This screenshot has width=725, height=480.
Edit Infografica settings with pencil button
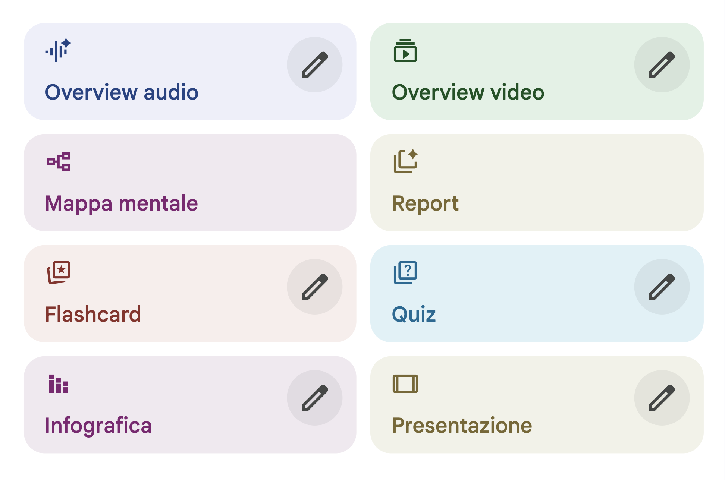click(x=314, y=398)
